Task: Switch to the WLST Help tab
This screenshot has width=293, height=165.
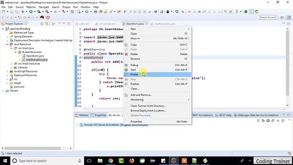Action: tap(223, 115)
